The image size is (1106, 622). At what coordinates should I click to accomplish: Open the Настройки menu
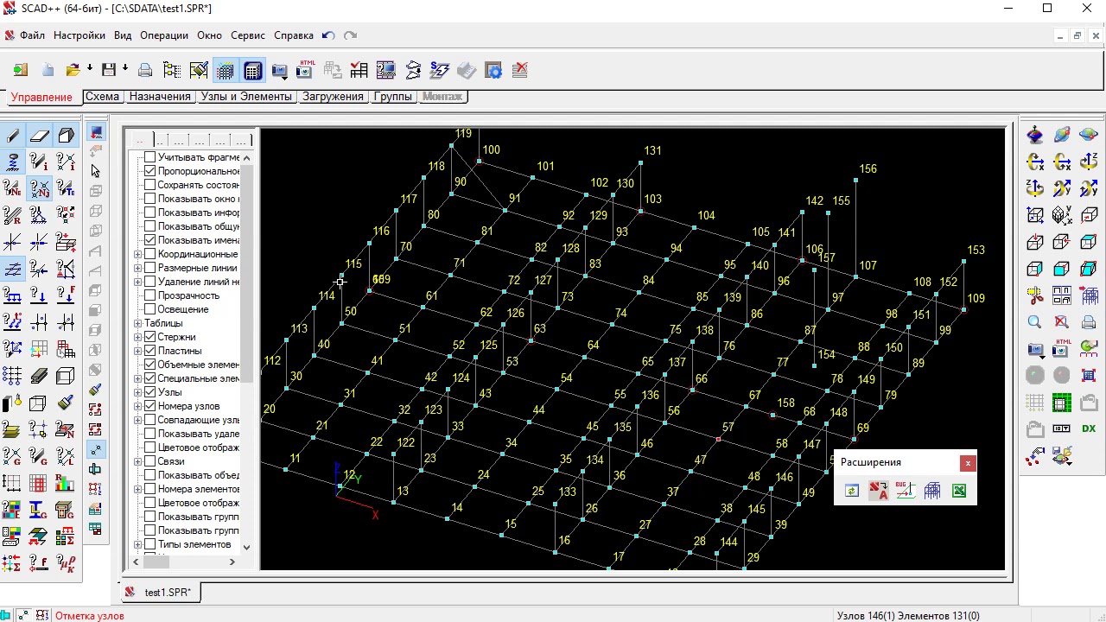click(79, 35)
